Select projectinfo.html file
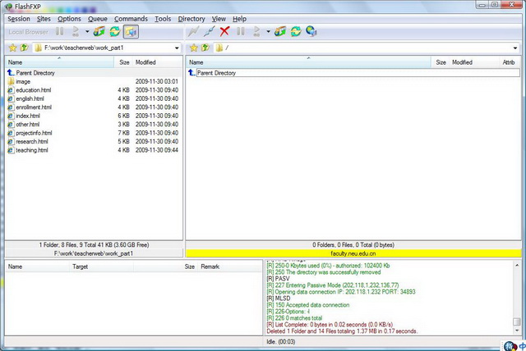Screen dimensions: 526x351 (94, 133)
